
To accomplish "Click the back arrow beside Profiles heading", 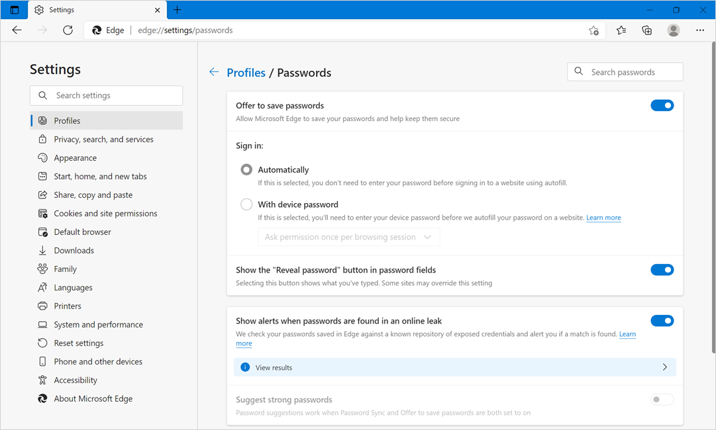I will click(214, 72).
